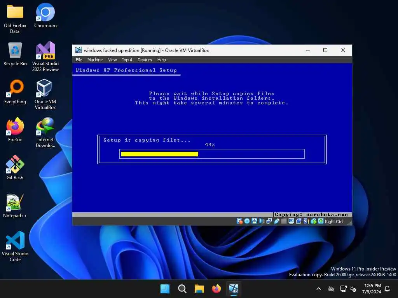Show hidden system tray icons

coord(319,289)
